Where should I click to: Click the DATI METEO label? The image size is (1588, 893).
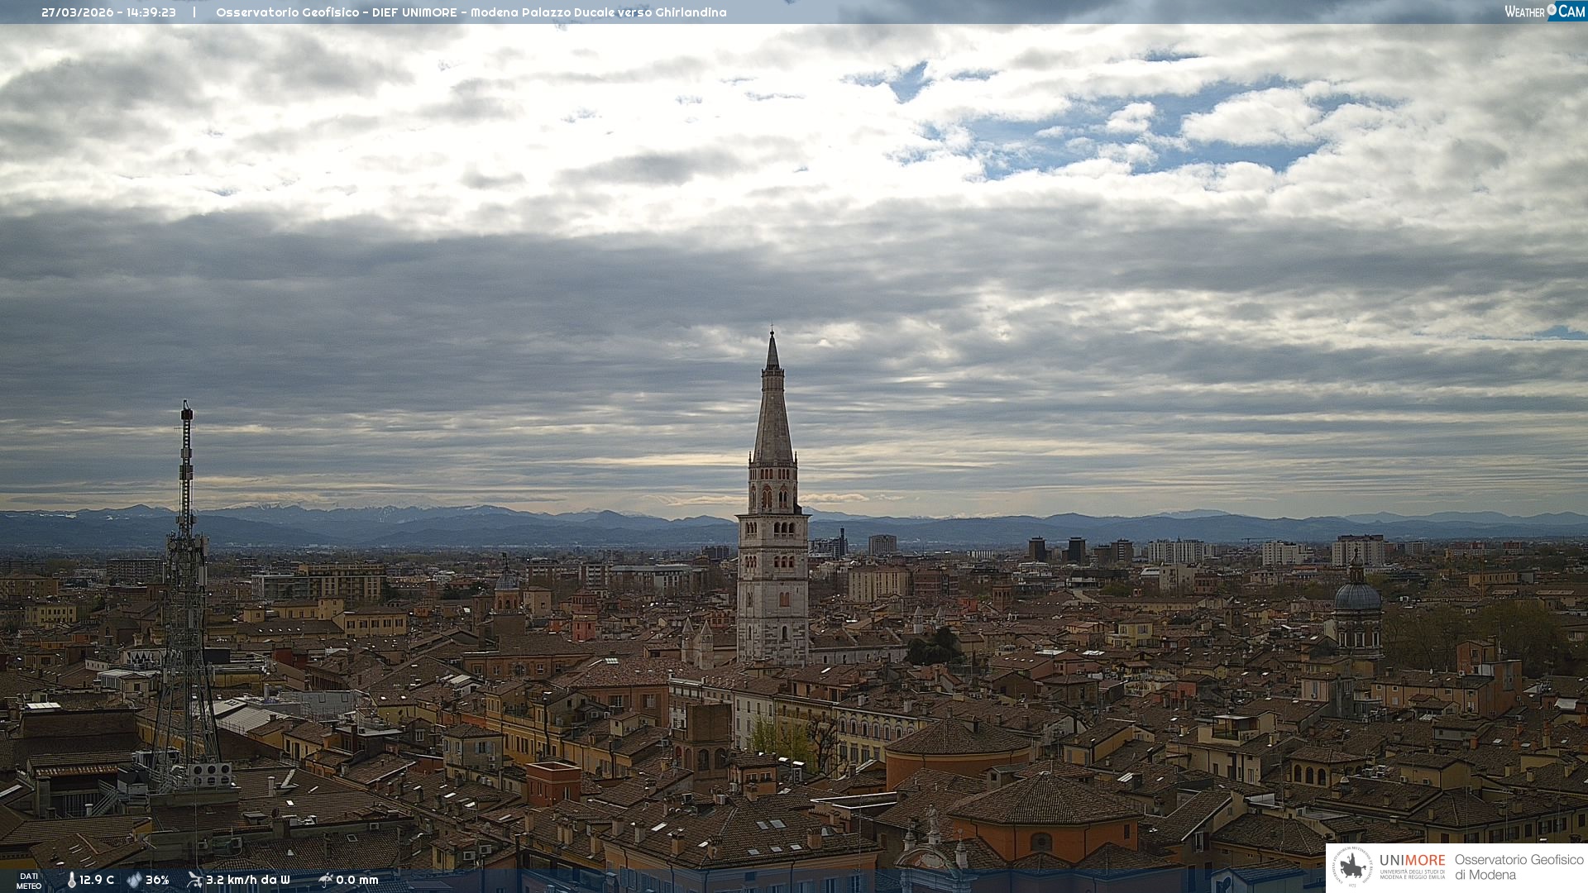(29, 881)
